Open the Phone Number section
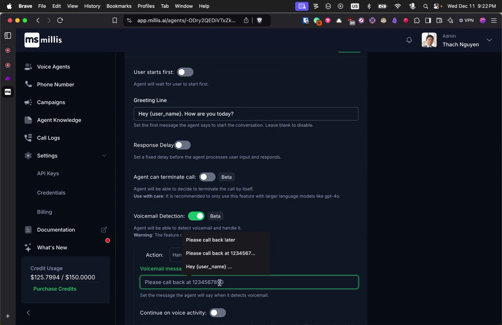Viewport: 502px width, 325px height. (x=55, y=84)
